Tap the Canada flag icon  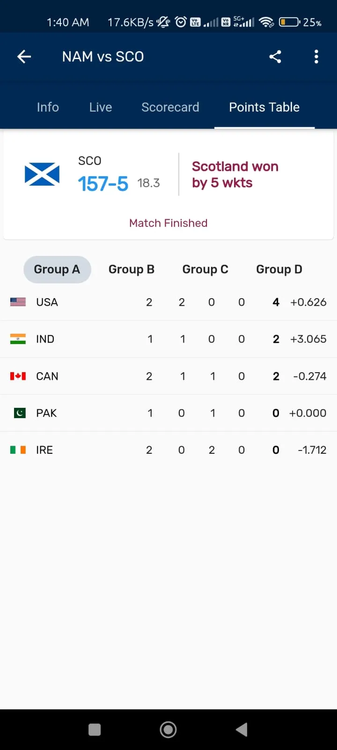pyautogui.click(x=18, y=376)
